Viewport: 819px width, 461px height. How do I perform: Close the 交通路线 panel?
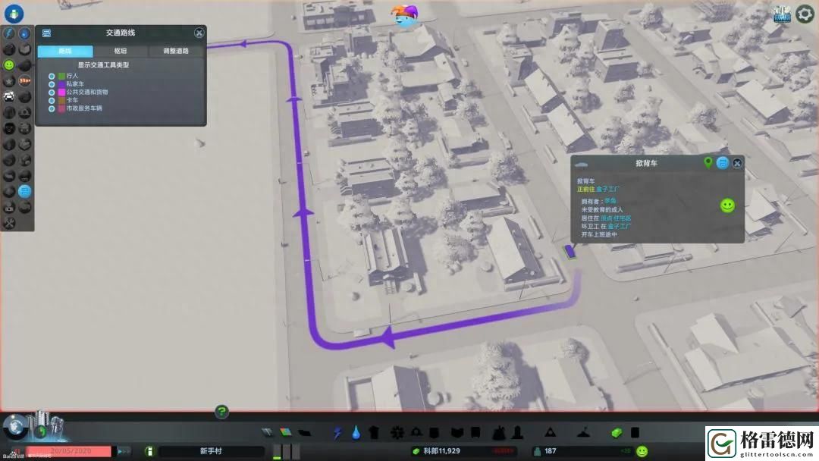tap(199, 33)
